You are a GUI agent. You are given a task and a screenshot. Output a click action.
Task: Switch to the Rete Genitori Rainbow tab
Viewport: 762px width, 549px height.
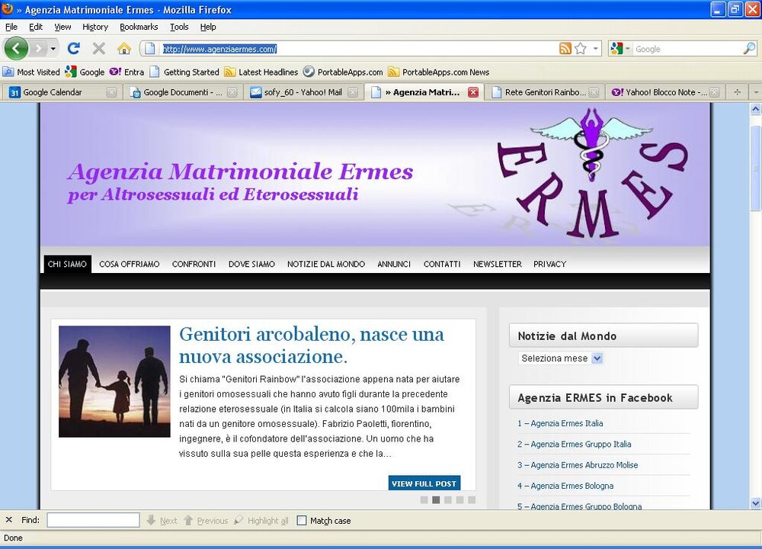click(544, 92)
